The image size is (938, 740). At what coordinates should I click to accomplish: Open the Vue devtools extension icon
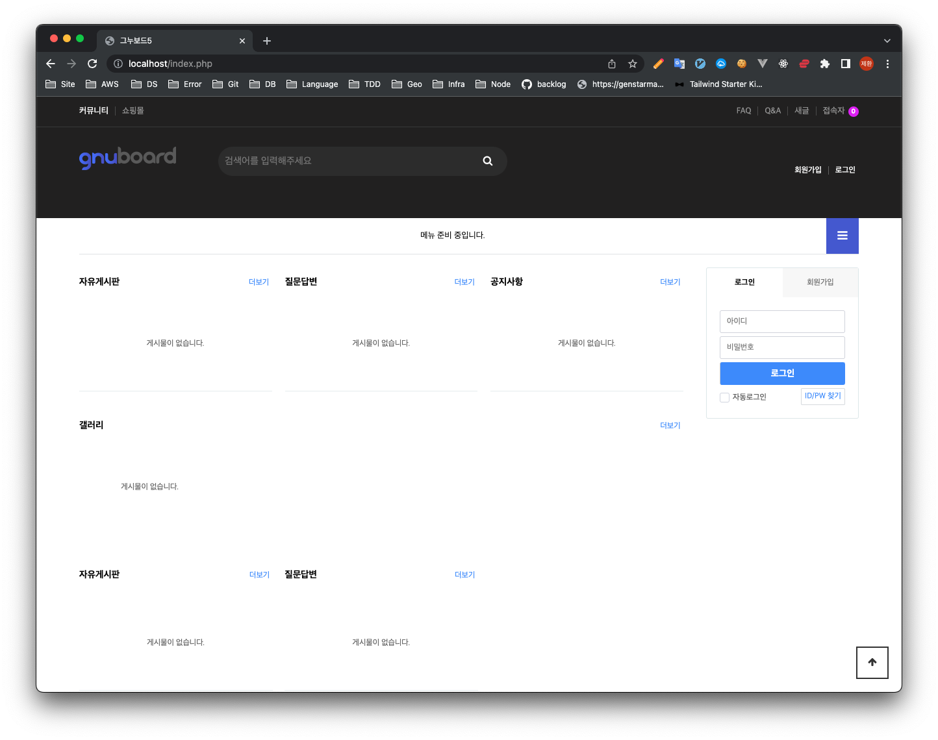pos(763,64)
